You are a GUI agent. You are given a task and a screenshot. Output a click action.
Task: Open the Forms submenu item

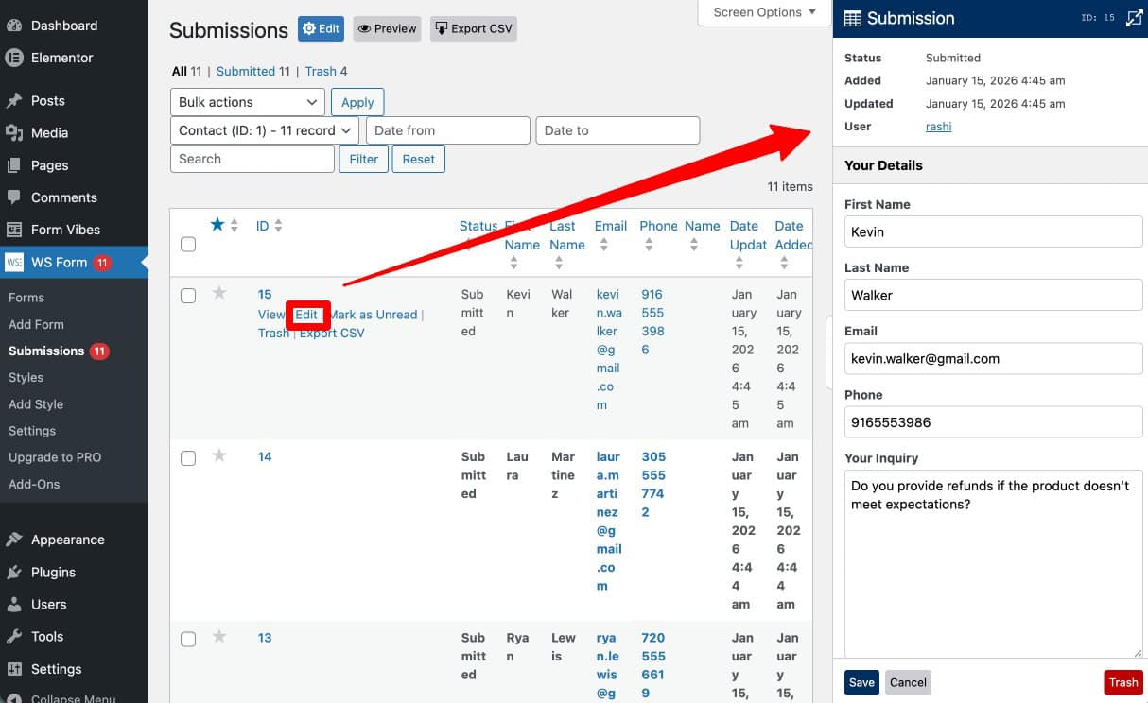click(x=26, y=298)
